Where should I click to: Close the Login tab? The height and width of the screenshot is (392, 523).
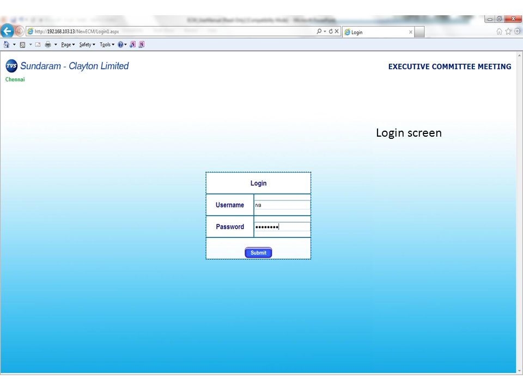[x=411, y=32]
